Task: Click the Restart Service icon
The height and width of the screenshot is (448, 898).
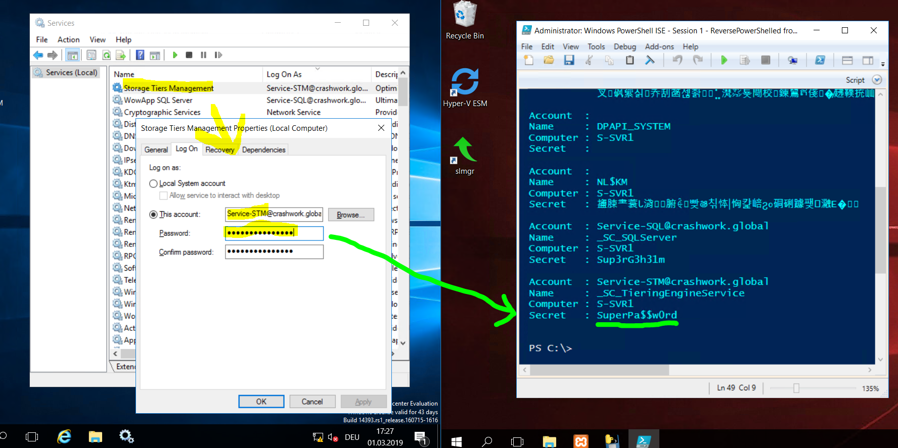Action: 218,55
